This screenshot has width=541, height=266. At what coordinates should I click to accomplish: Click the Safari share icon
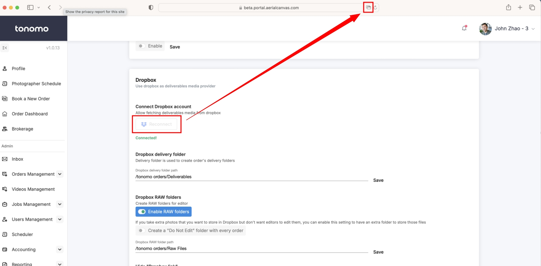508,7
